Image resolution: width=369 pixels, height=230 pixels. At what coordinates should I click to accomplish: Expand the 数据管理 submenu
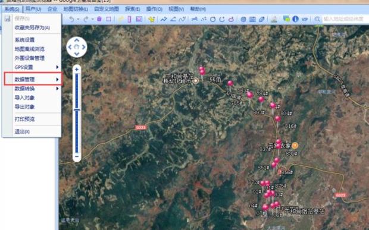point(33,80)
